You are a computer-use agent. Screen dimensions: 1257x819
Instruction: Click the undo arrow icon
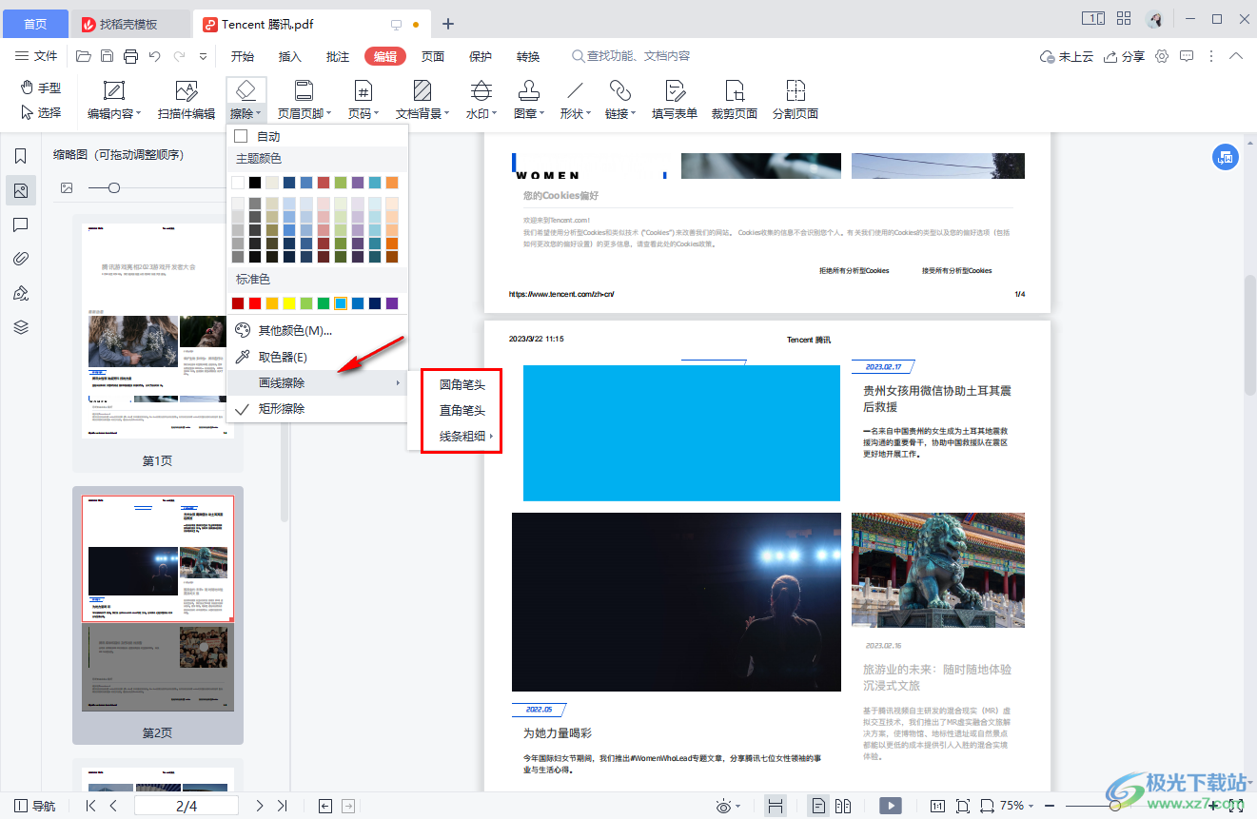tap(155, 56)
